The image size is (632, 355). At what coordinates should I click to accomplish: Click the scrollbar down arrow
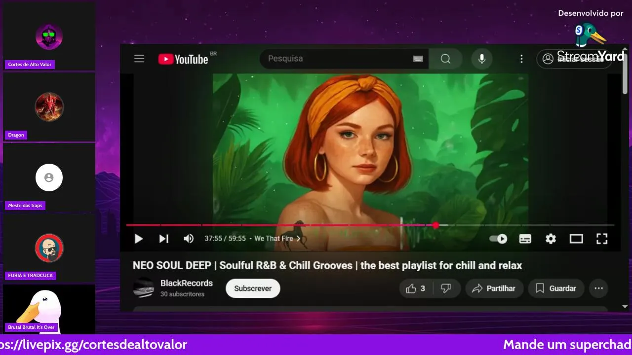[x=625, y=307]
